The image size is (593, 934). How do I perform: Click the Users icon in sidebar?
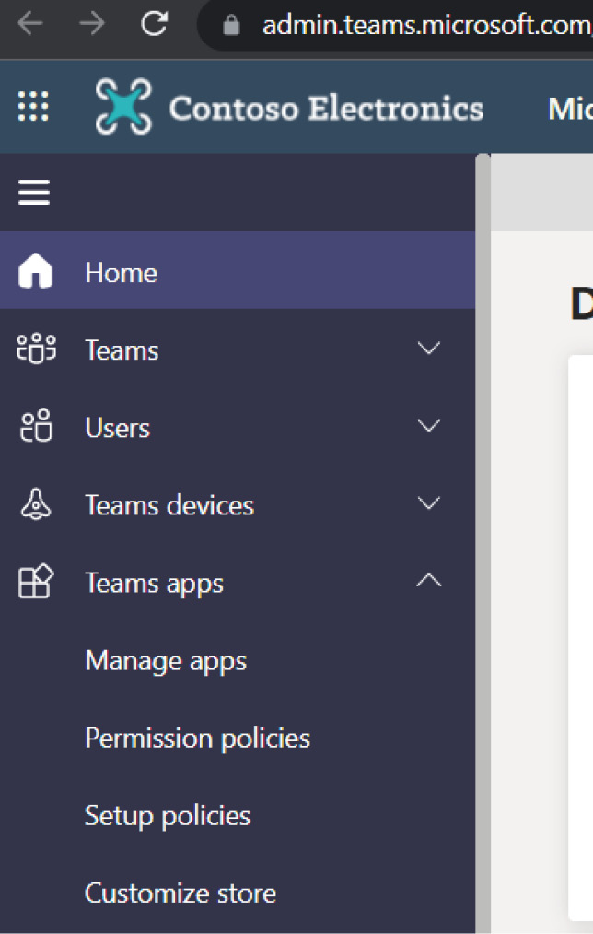tap(36, 425)
